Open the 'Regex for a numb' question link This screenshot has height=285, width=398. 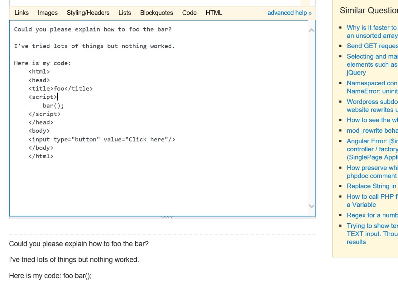372,216
